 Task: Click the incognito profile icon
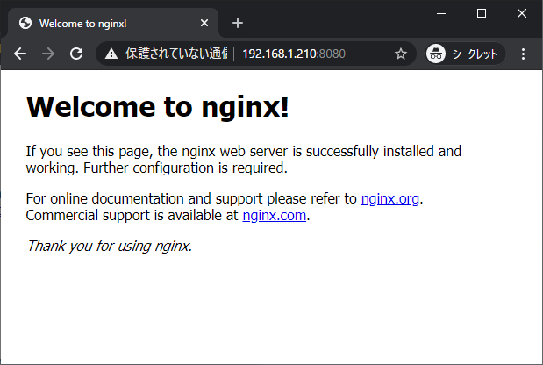pyautogui.click(x=436, y=54)
